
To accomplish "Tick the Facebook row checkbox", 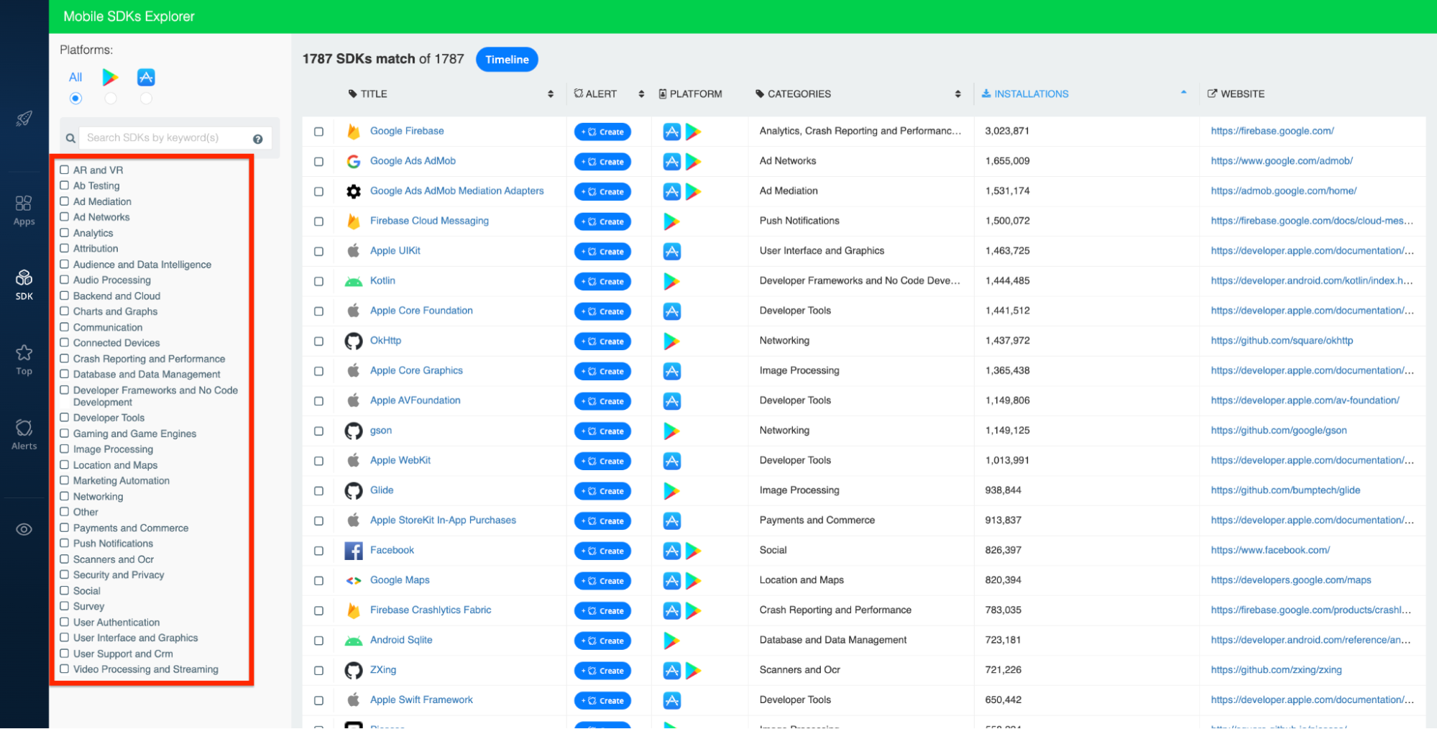I will coord(318,551).
